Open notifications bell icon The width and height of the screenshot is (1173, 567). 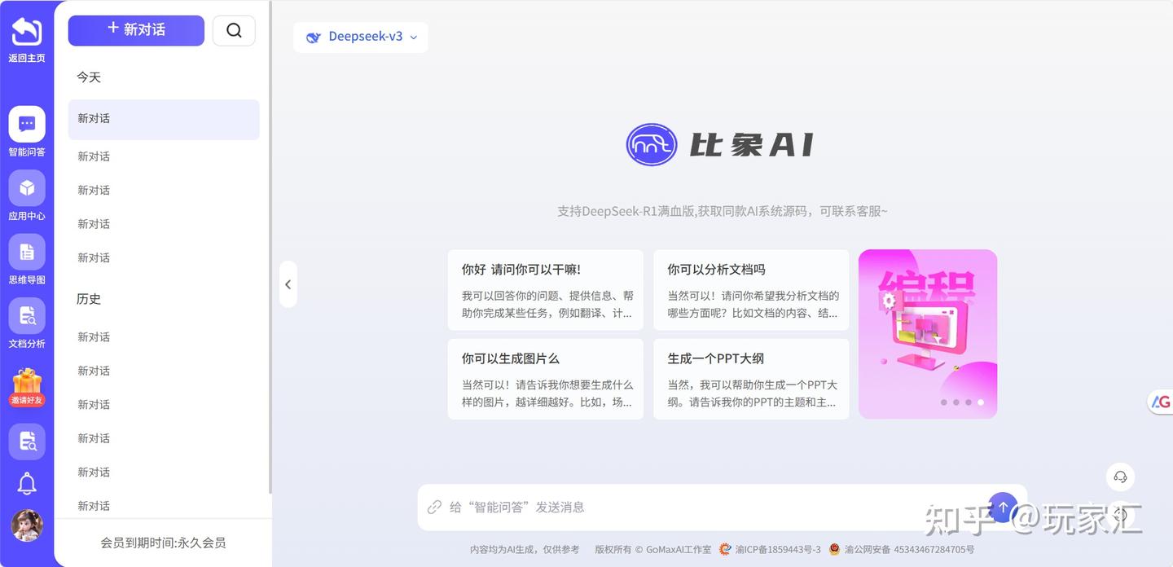click(x=27, y=483)
